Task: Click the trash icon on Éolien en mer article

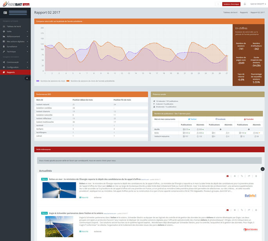Action: (256, 176)
